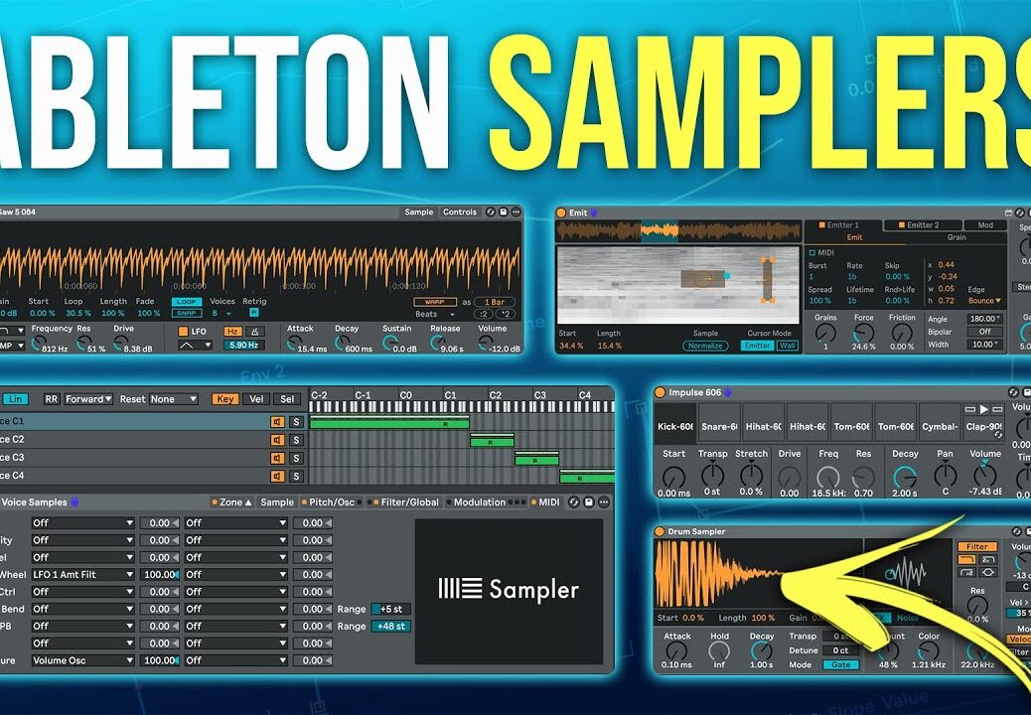The width and height of the screenshot is (1031, 715).
Task: Select the LFO note-sync mode icon
Action: click(257, 330)
